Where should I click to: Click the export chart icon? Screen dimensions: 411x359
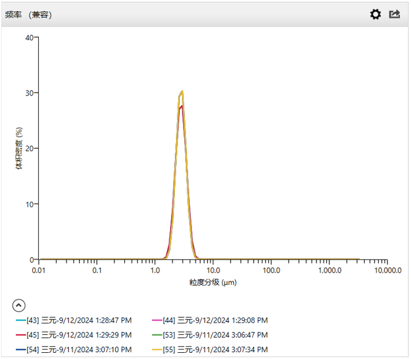(394, 14)
